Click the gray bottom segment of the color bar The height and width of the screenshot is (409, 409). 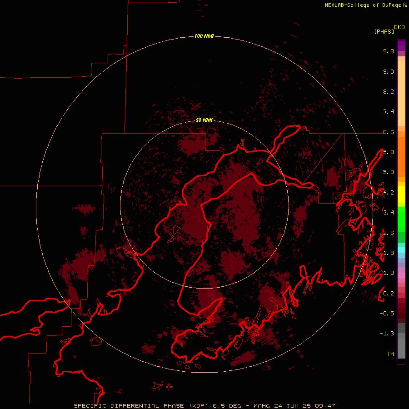pyautogui.click(x=401, y=344)
